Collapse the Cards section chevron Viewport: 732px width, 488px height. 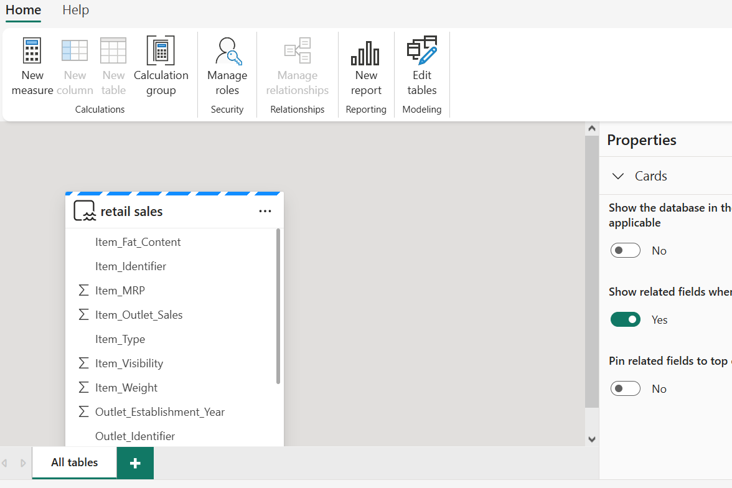coord(618,176)
